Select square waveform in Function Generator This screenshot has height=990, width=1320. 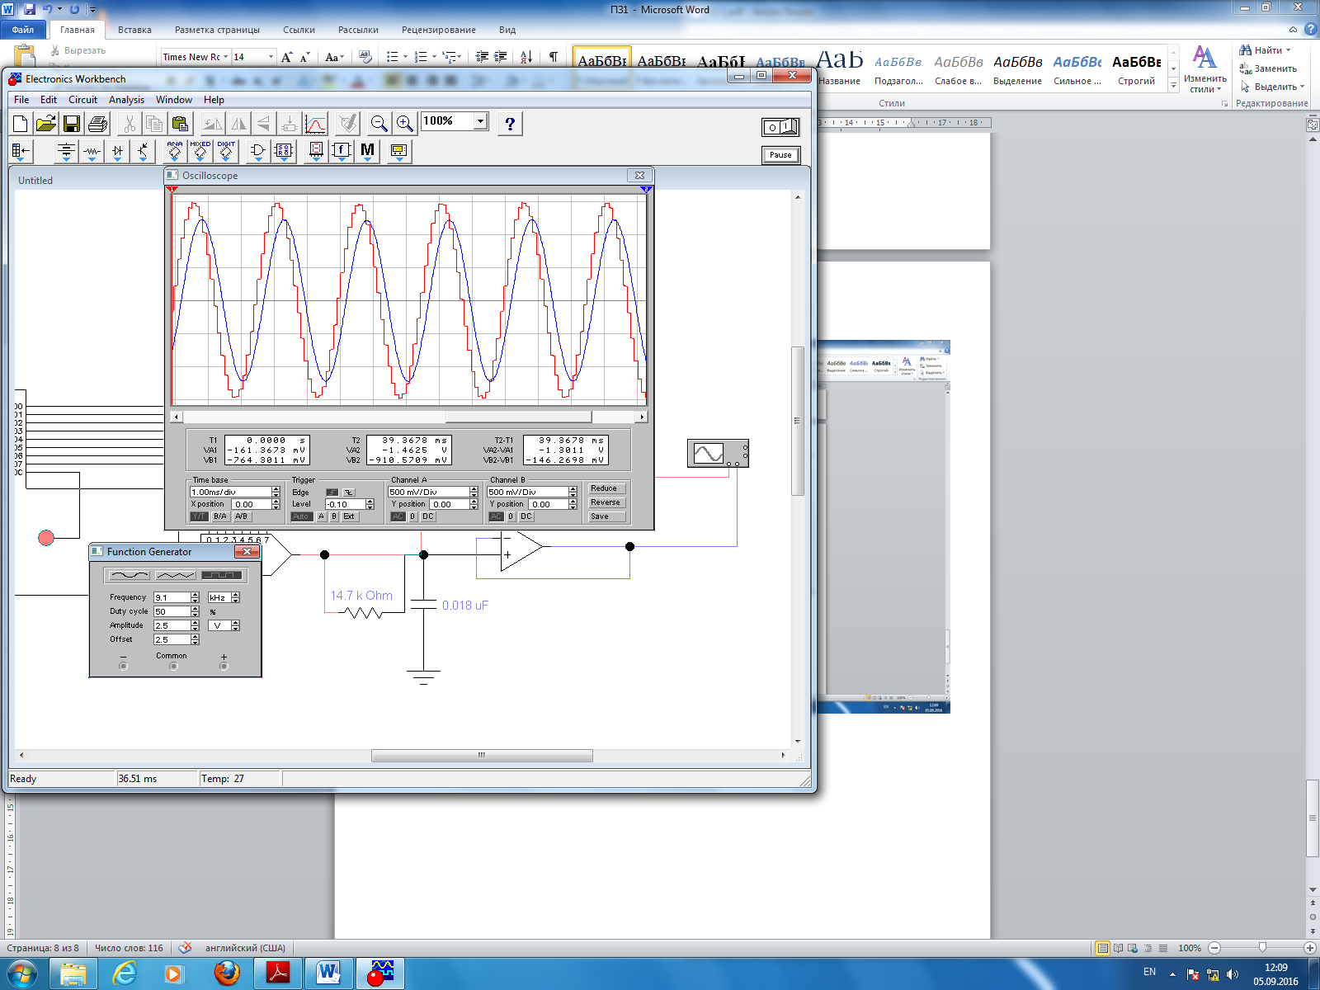221,575
